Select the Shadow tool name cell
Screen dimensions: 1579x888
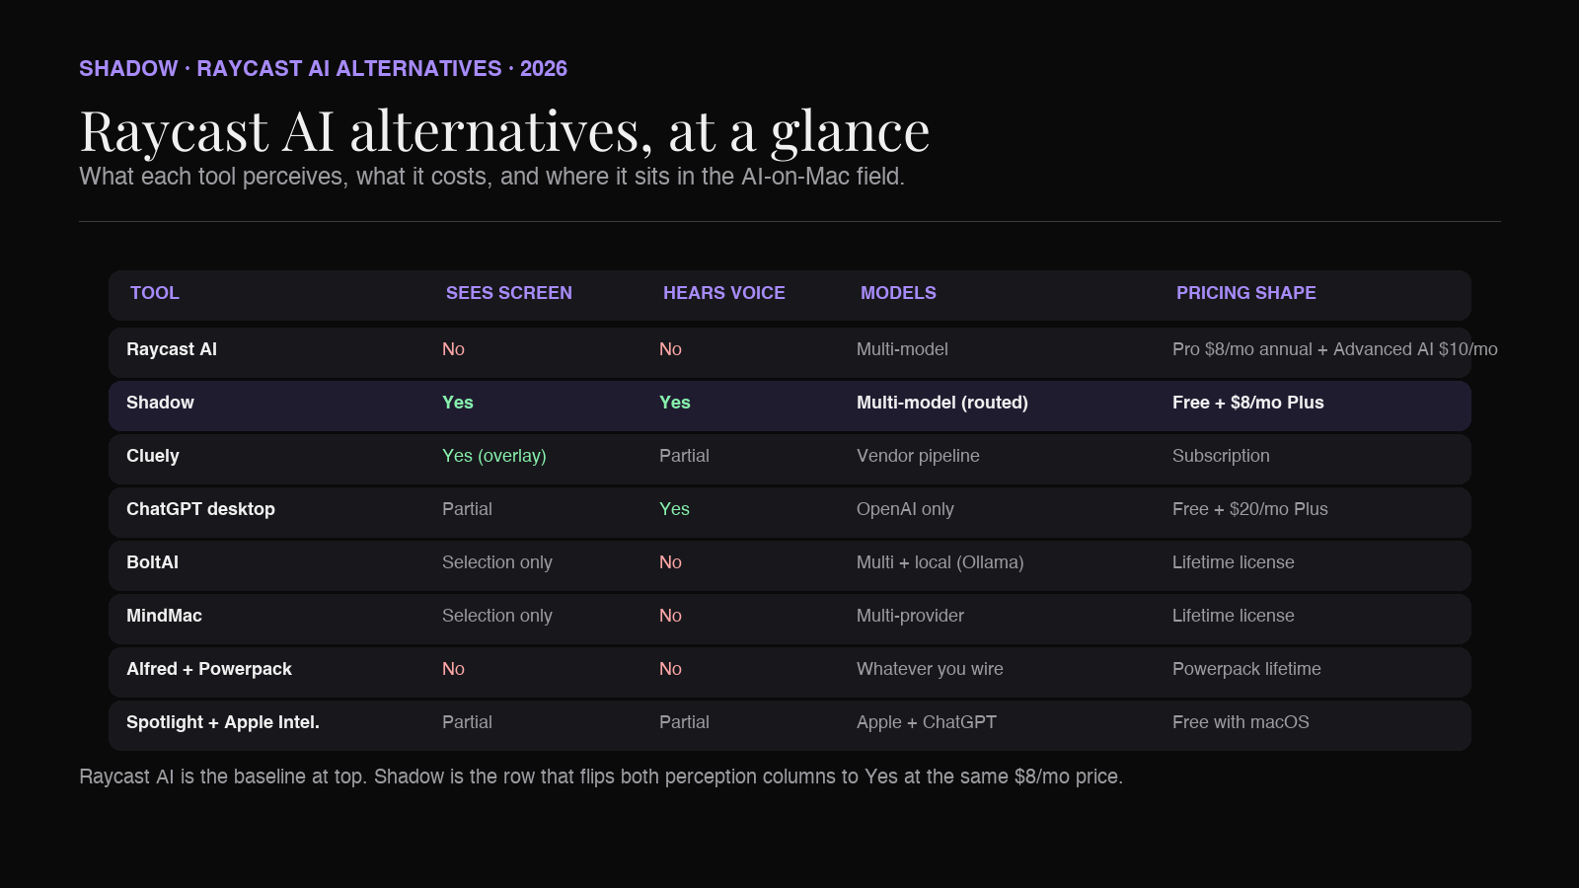(160, 403)
